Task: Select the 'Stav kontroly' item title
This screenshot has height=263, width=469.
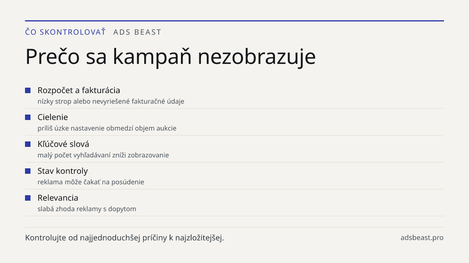Action: pos(63,171)
